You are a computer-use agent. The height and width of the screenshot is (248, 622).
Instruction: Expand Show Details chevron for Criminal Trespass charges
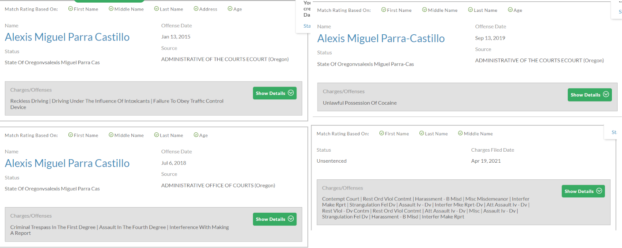click(x=290, y=219)
